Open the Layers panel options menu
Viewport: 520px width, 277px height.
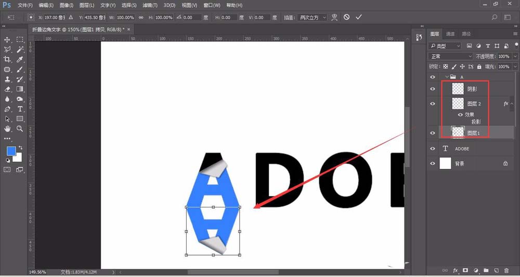(515, 34)
